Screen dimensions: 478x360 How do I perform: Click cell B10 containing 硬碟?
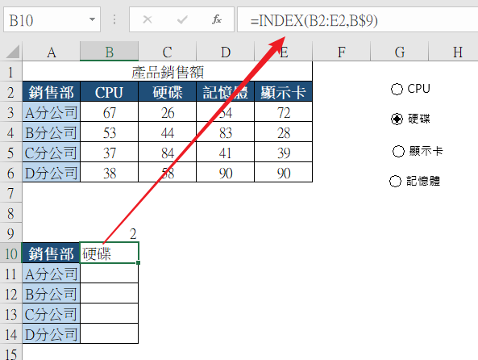[109, 253]
